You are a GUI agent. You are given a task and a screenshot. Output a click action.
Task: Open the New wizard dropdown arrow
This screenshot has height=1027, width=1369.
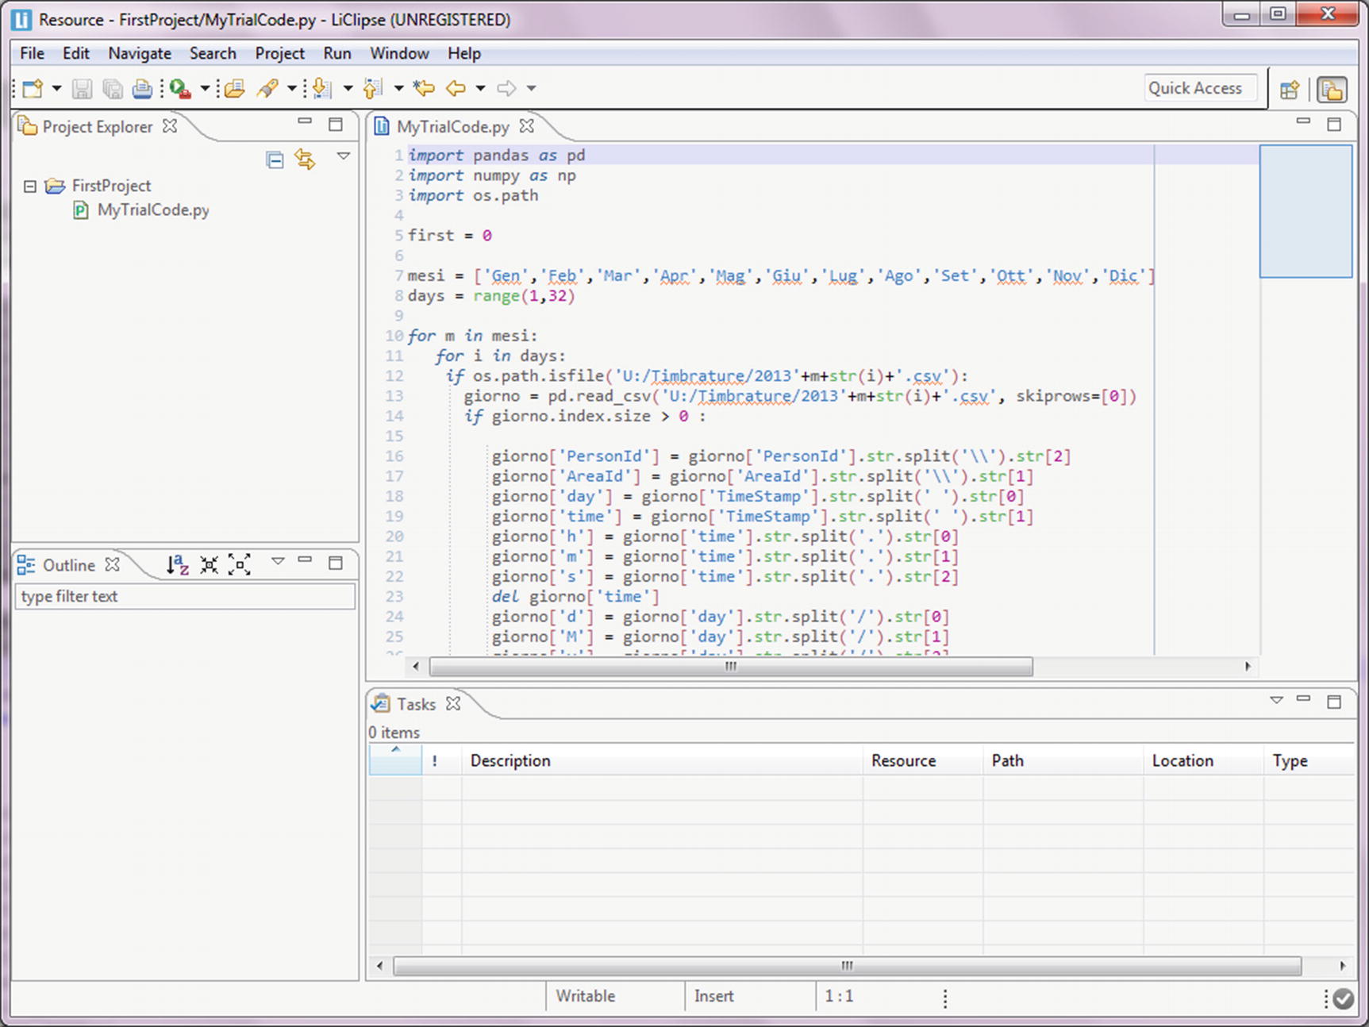(x=56, y=88)
